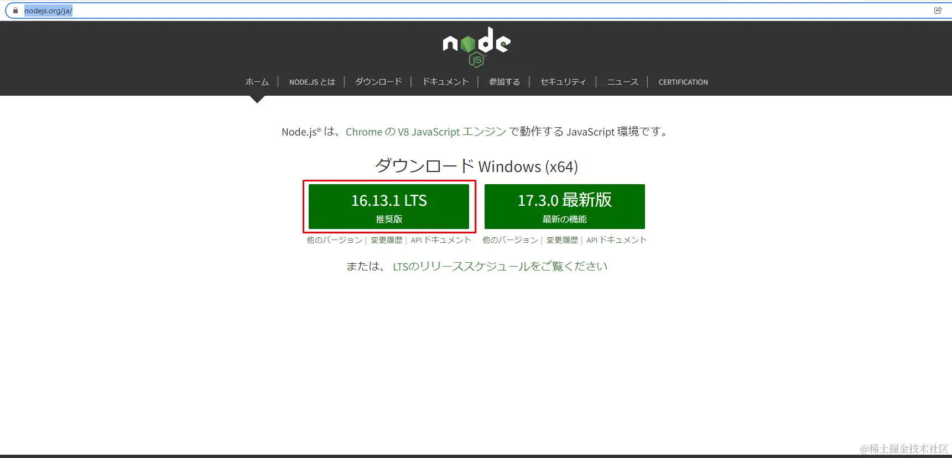Download the 16.13.1 LTS 推奨版 installer

(389, 206)
